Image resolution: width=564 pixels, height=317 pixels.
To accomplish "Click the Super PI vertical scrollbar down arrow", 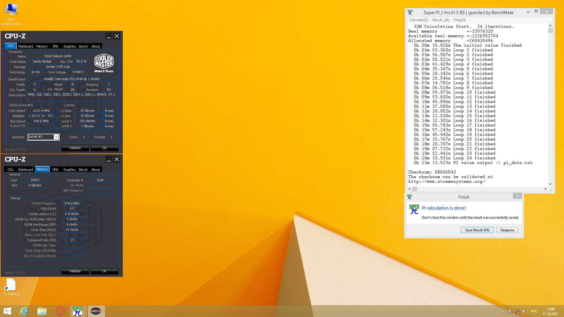I will (x=550, y=184).
